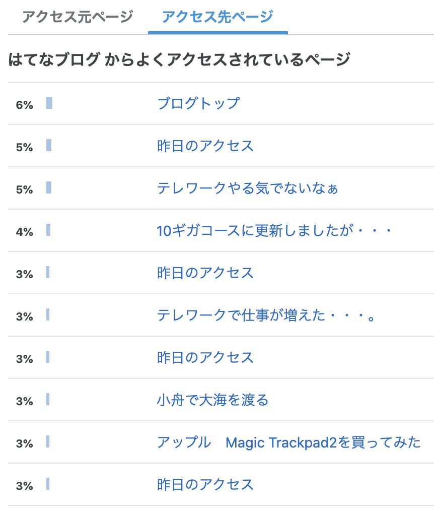The width and height of the screenshot is (434, 508).
Task: Click the 6% bar next to ブログトップ
Action: pyautogui.click(x=49, y=103)
